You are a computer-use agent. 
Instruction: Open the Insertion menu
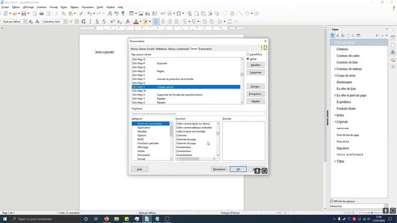coord(42,7)
